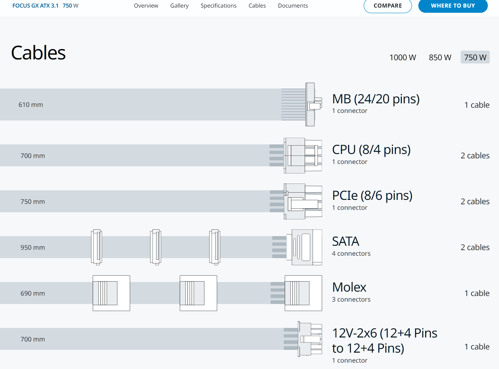Click '2 cables' in the PCIe row

pos(475,201)
